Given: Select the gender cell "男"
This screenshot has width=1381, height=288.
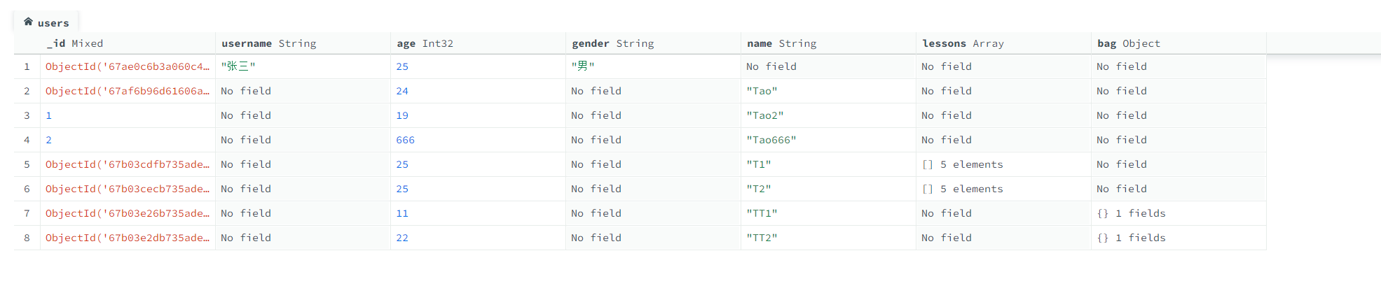Looking at the screenshot, I should [582, 66].
